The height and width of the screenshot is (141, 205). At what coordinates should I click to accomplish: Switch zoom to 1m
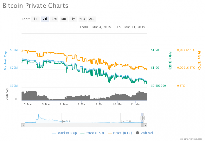pyautogui.click(x=54, y=19)
